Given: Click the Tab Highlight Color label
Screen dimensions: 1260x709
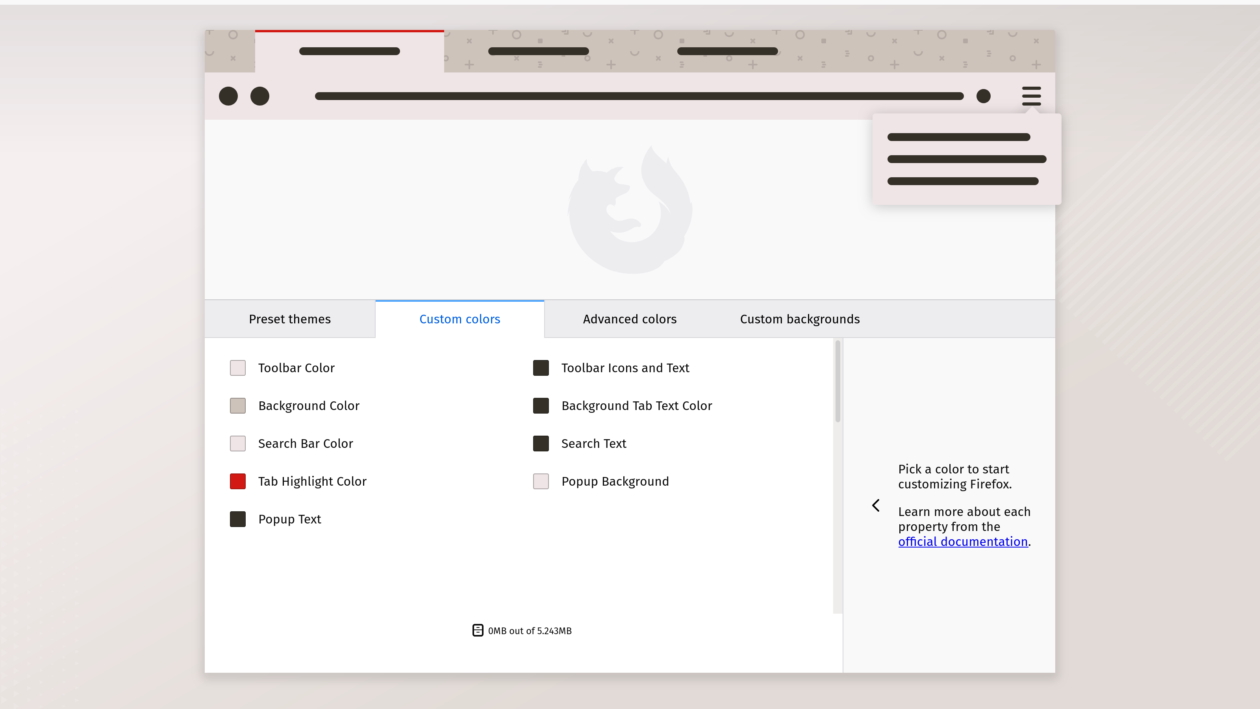Looking at the screenshot, I should 312,481.
